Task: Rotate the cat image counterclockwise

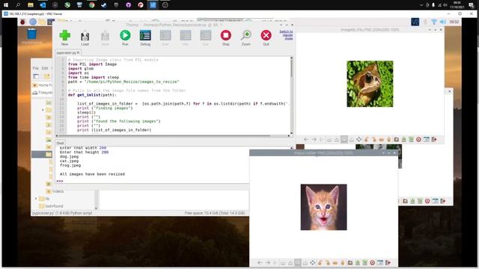Action: (x=320, y=262)
